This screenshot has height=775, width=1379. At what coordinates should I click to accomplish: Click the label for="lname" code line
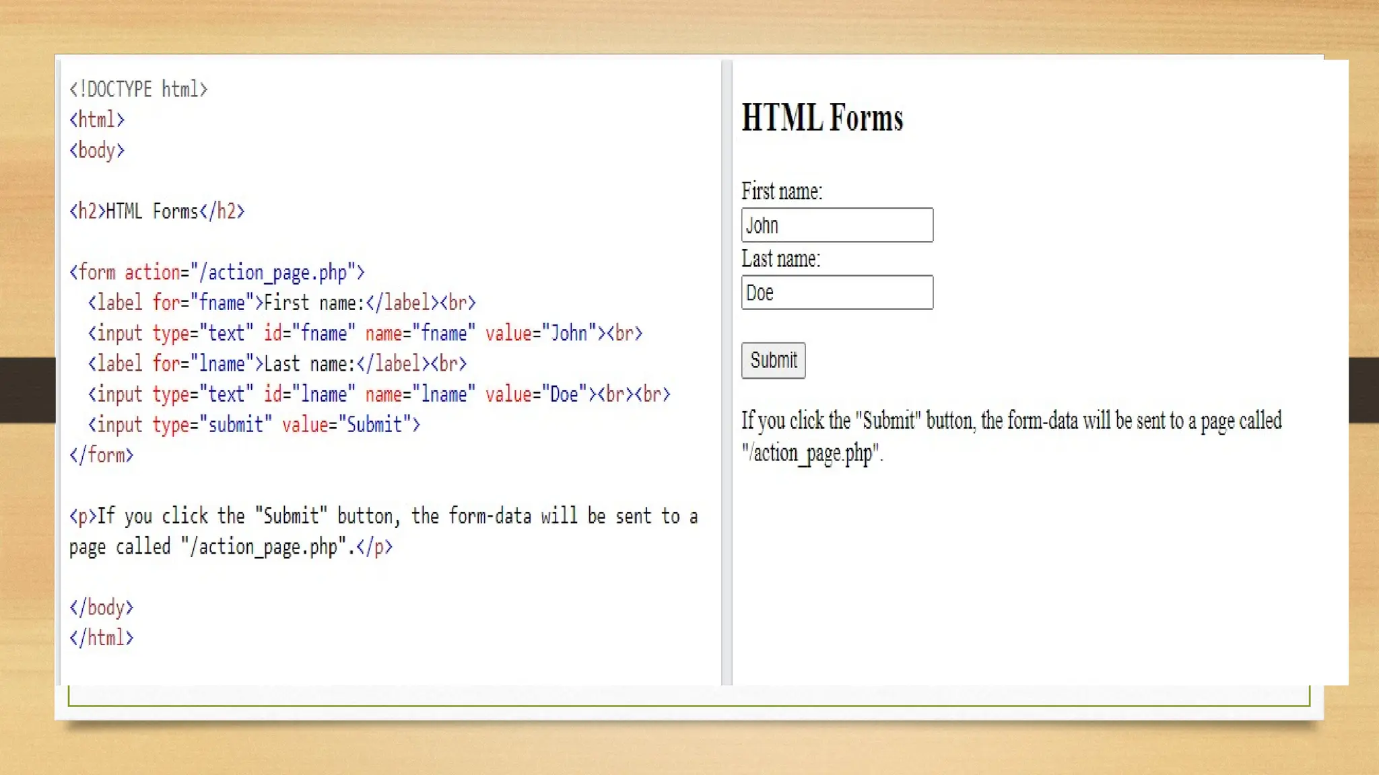click(277, 364)
